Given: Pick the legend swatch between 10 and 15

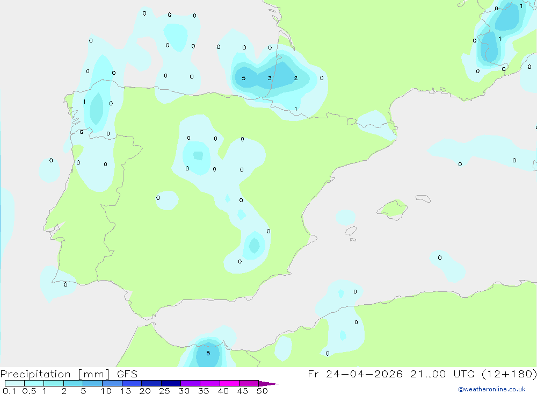Looking at the screenshot, I should [x=112, y=383].
